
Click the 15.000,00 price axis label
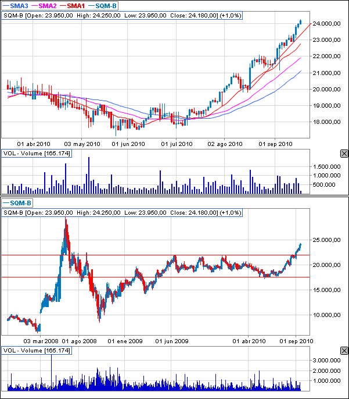(326, 290)
